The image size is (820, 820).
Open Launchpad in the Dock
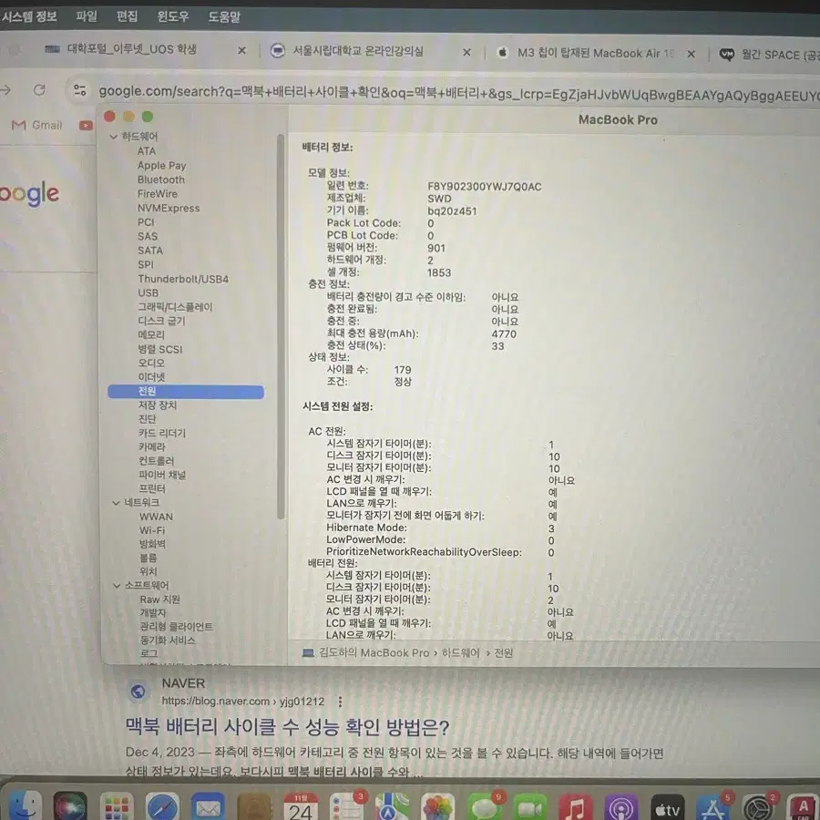[116, 807]
